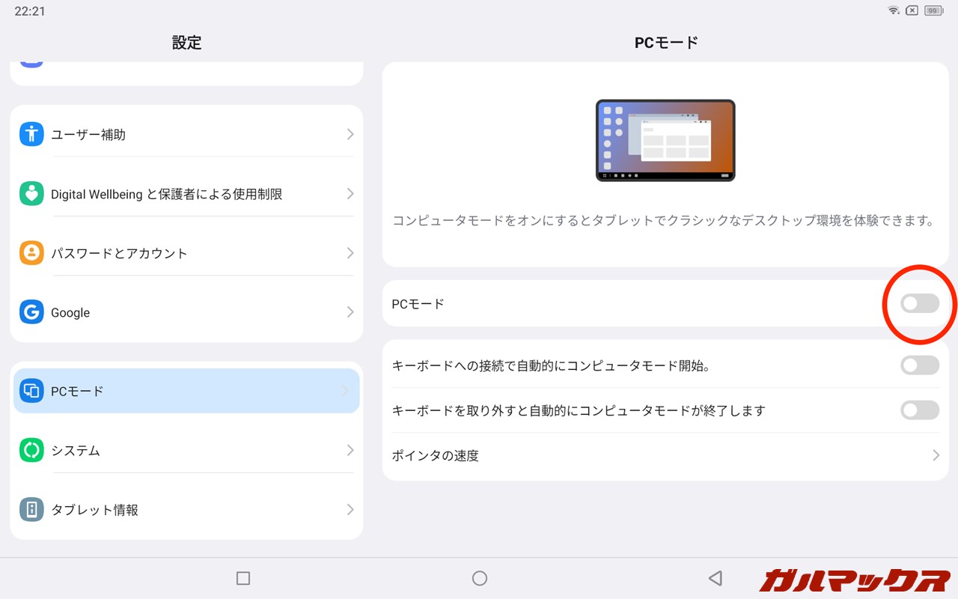Select システム in settings list
This screenshot has width=958, height=599.
point(76,451)
